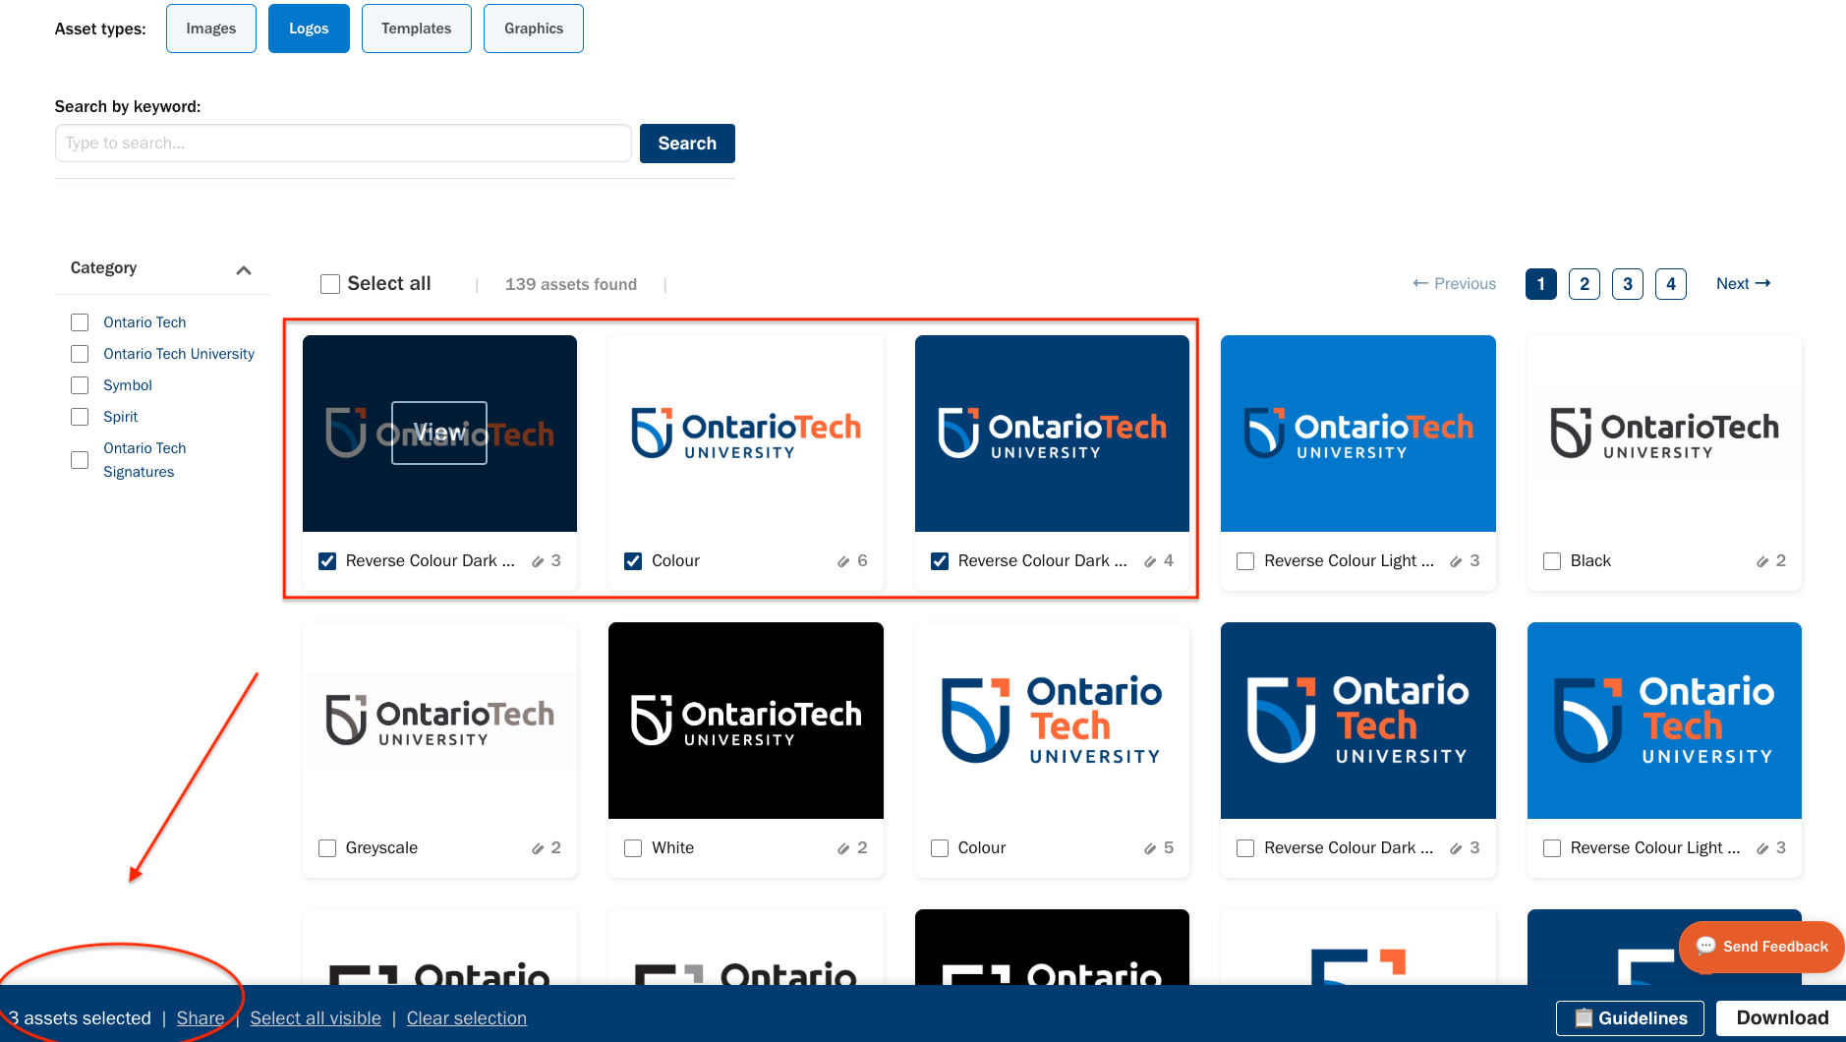Go to page 2 of results
The width and height of the screenshot is (1846, 1042).
point(1585,284)
